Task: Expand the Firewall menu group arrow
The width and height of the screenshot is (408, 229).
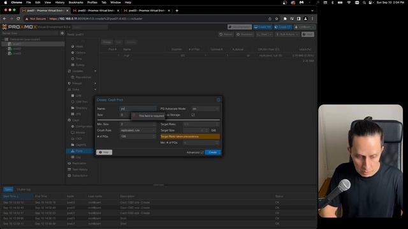Action: coord(95,83)
